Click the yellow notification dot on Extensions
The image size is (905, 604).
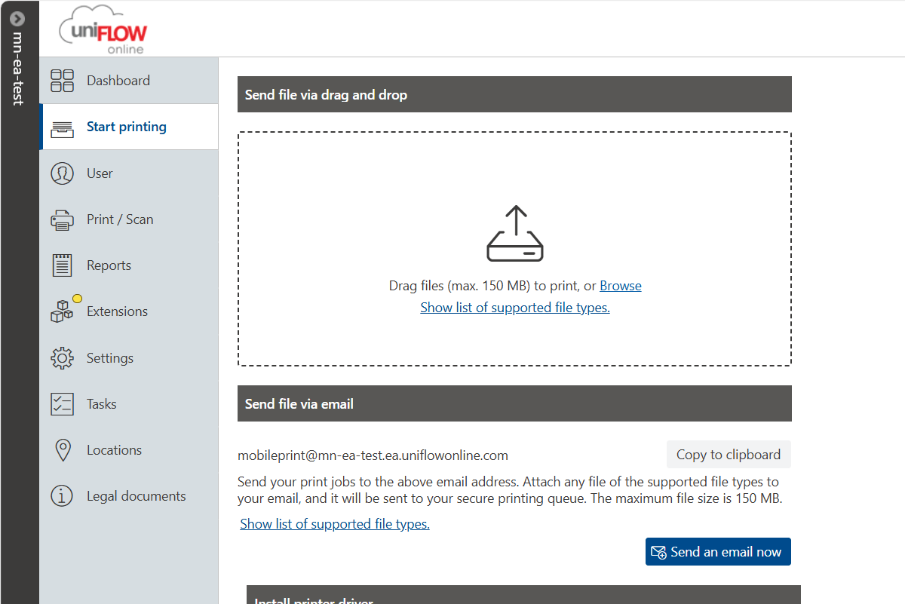coord(77,299)
